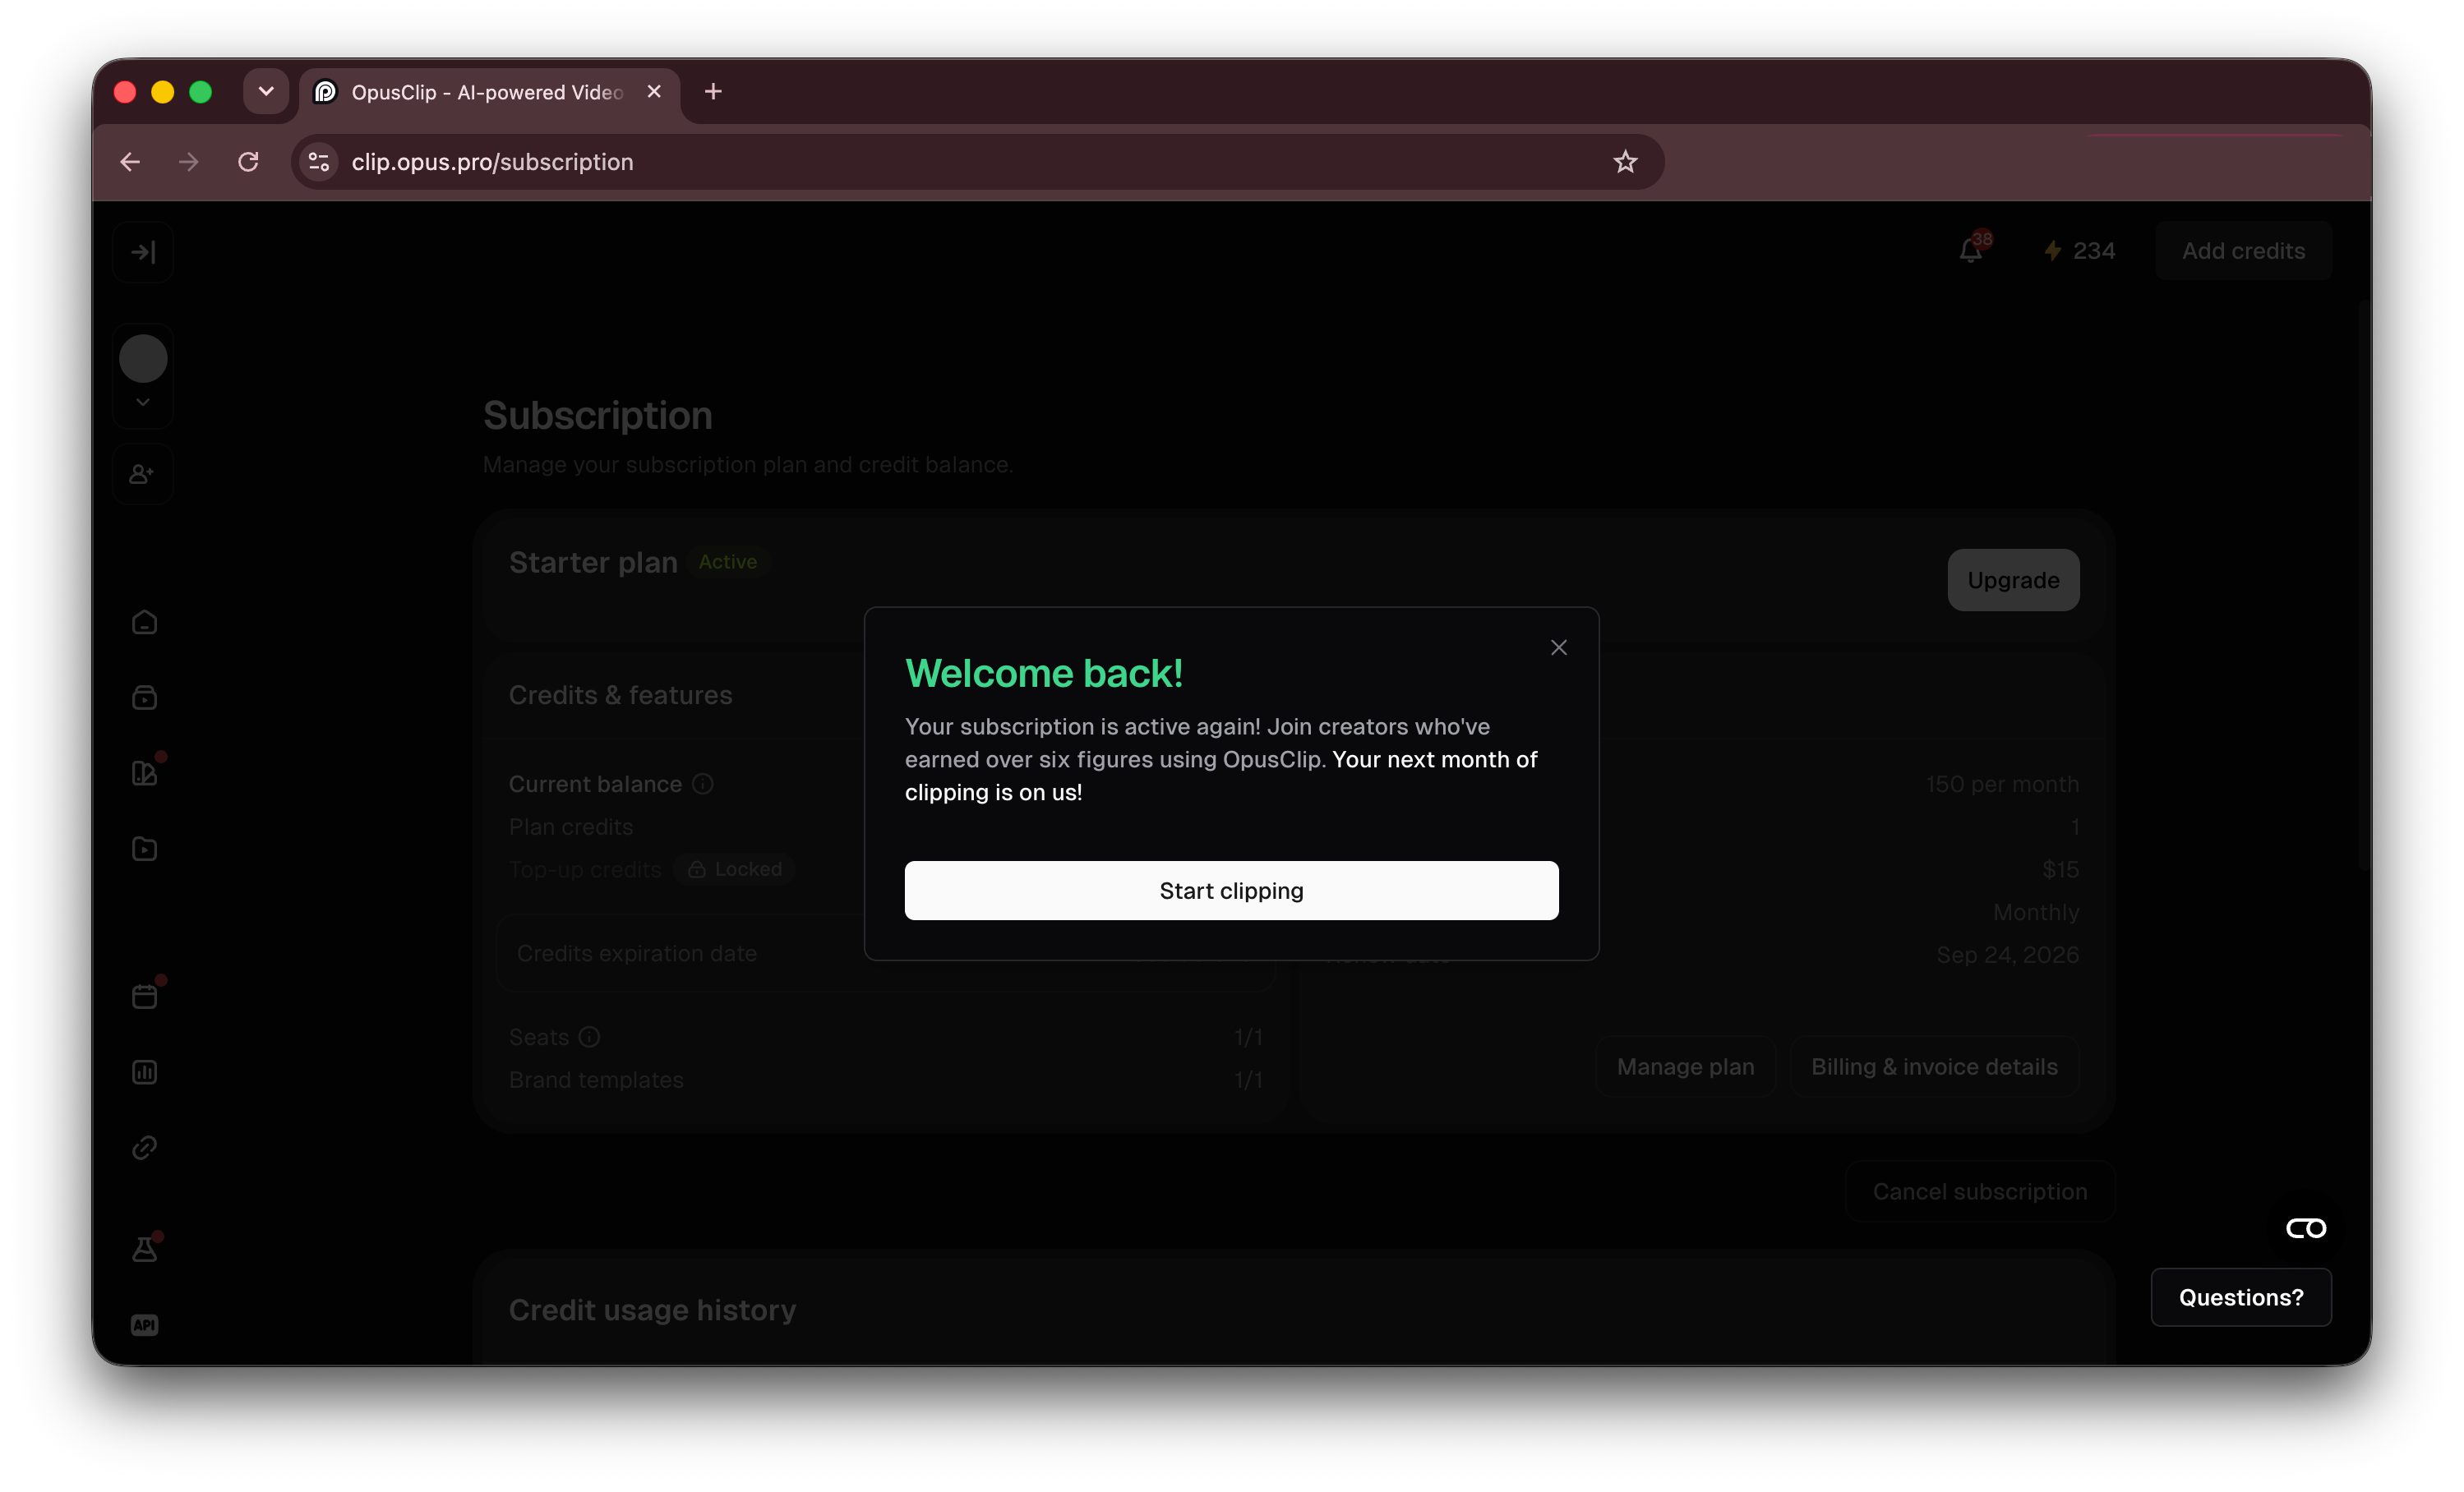2464x1492 pixels.
Task: Expand the workspace chevron below the avatar
Action: [x=143, y=402]
